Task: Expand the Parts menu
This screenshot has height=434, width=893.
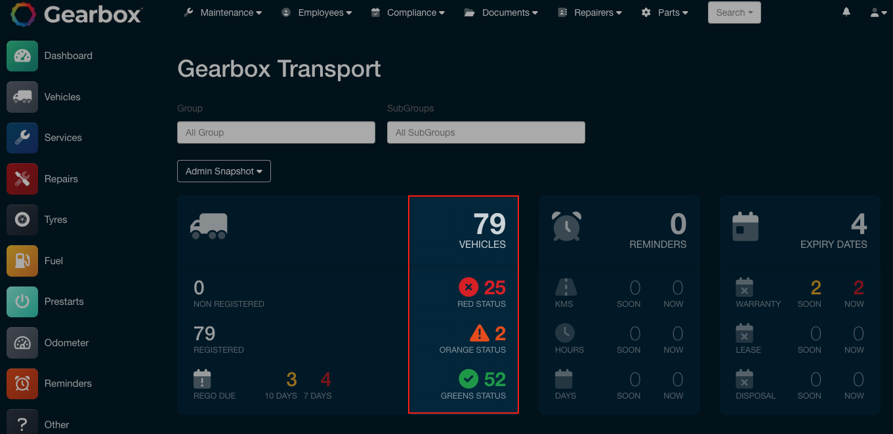Action: coord(665,12)
